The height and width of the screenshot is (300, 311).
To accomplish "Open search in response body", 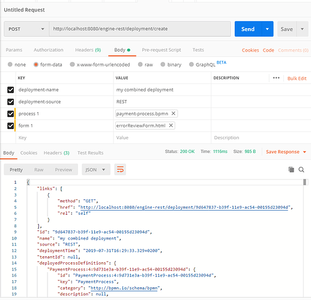I will tap(301, 170).
